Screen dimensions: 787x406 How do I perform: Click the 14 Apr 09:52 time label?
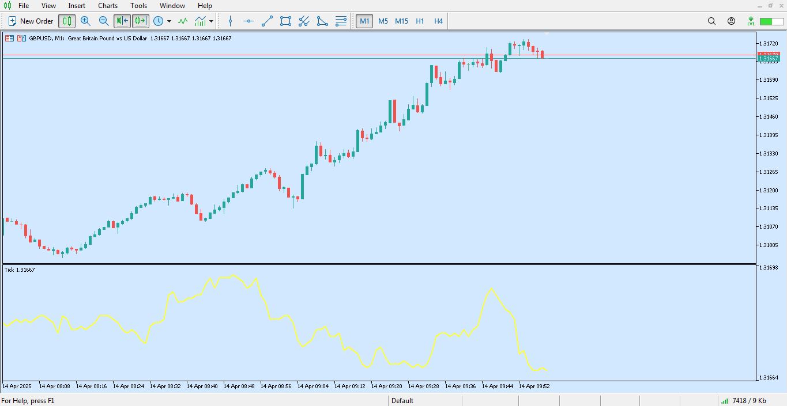(x=534, y=386)
